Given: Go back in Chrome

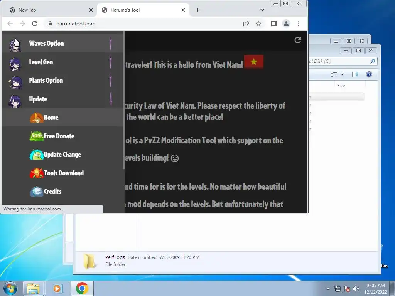Looking at the screenshot, I should click(10, 24).
